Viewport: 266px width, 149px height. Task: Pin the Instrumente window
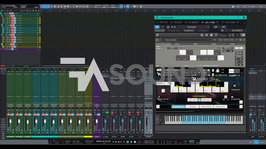click(238, 17)
